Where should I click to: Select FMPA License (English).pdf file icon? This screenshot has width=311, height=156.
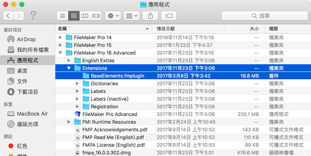78,145
